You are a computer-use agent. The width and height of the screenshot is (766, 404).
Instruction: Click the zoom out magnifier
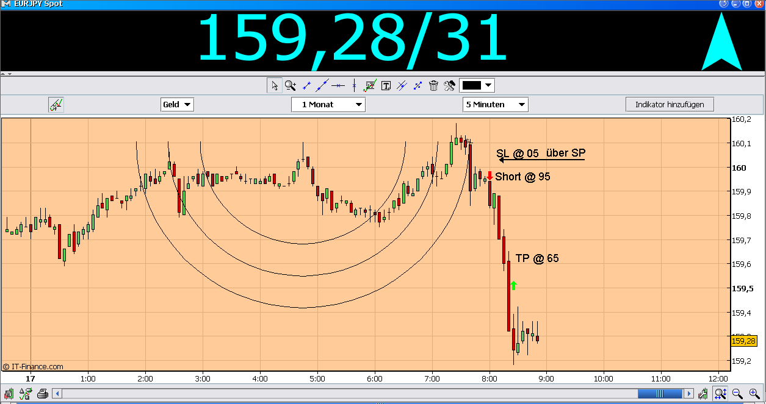tap(737, 394)
